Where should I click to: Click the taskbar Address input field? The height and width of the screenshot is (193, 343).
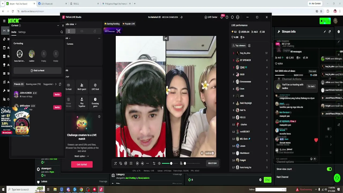tap(269, 190)
